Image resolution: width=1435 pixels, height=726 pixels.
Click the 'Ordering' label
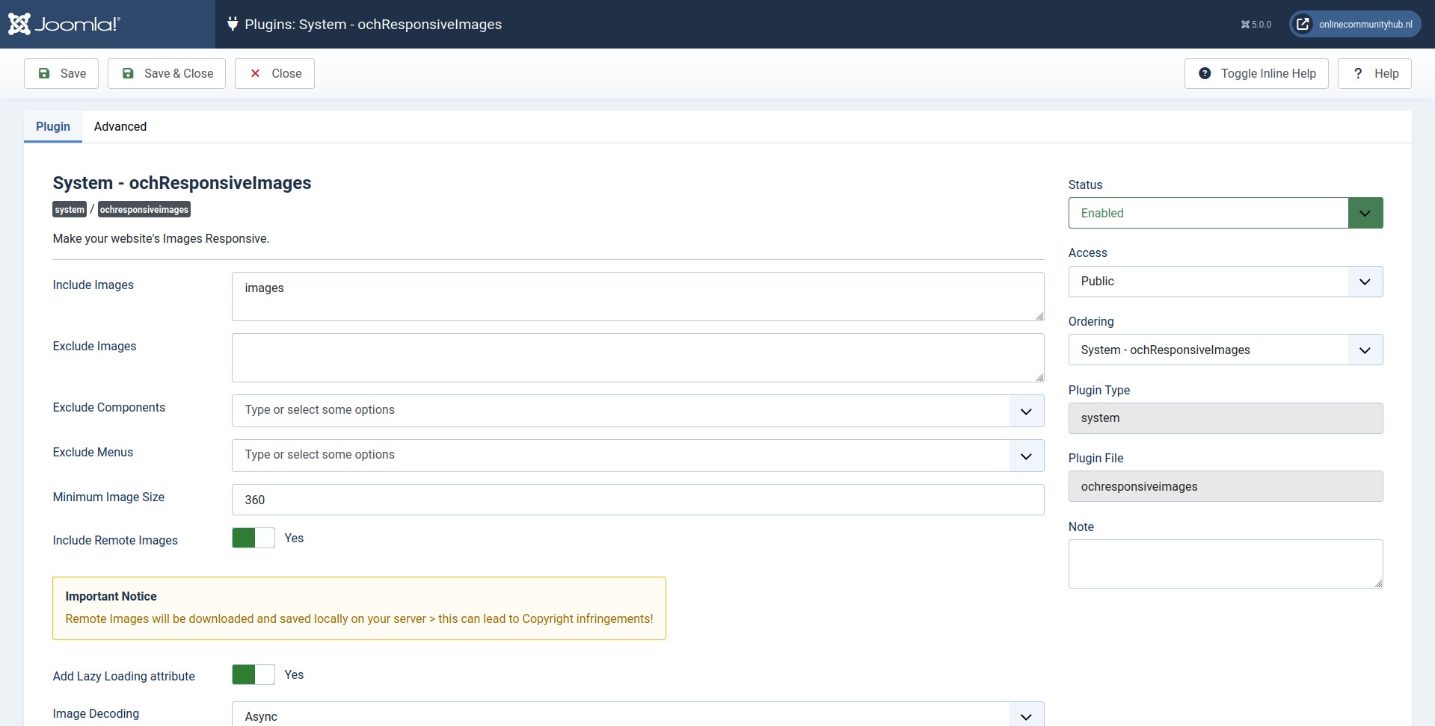point(1091,321)
